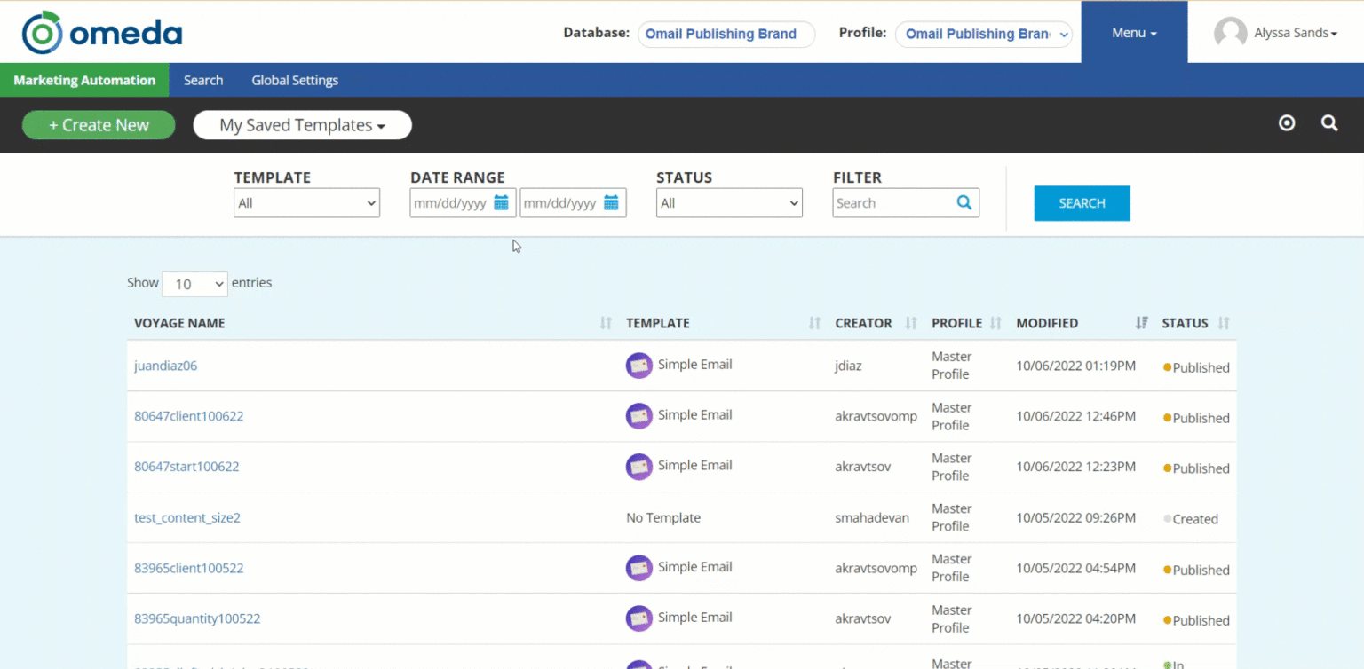The image size is (1364, 669).
Task: Click the Omeda logo
Action: [x=102, y=34]
